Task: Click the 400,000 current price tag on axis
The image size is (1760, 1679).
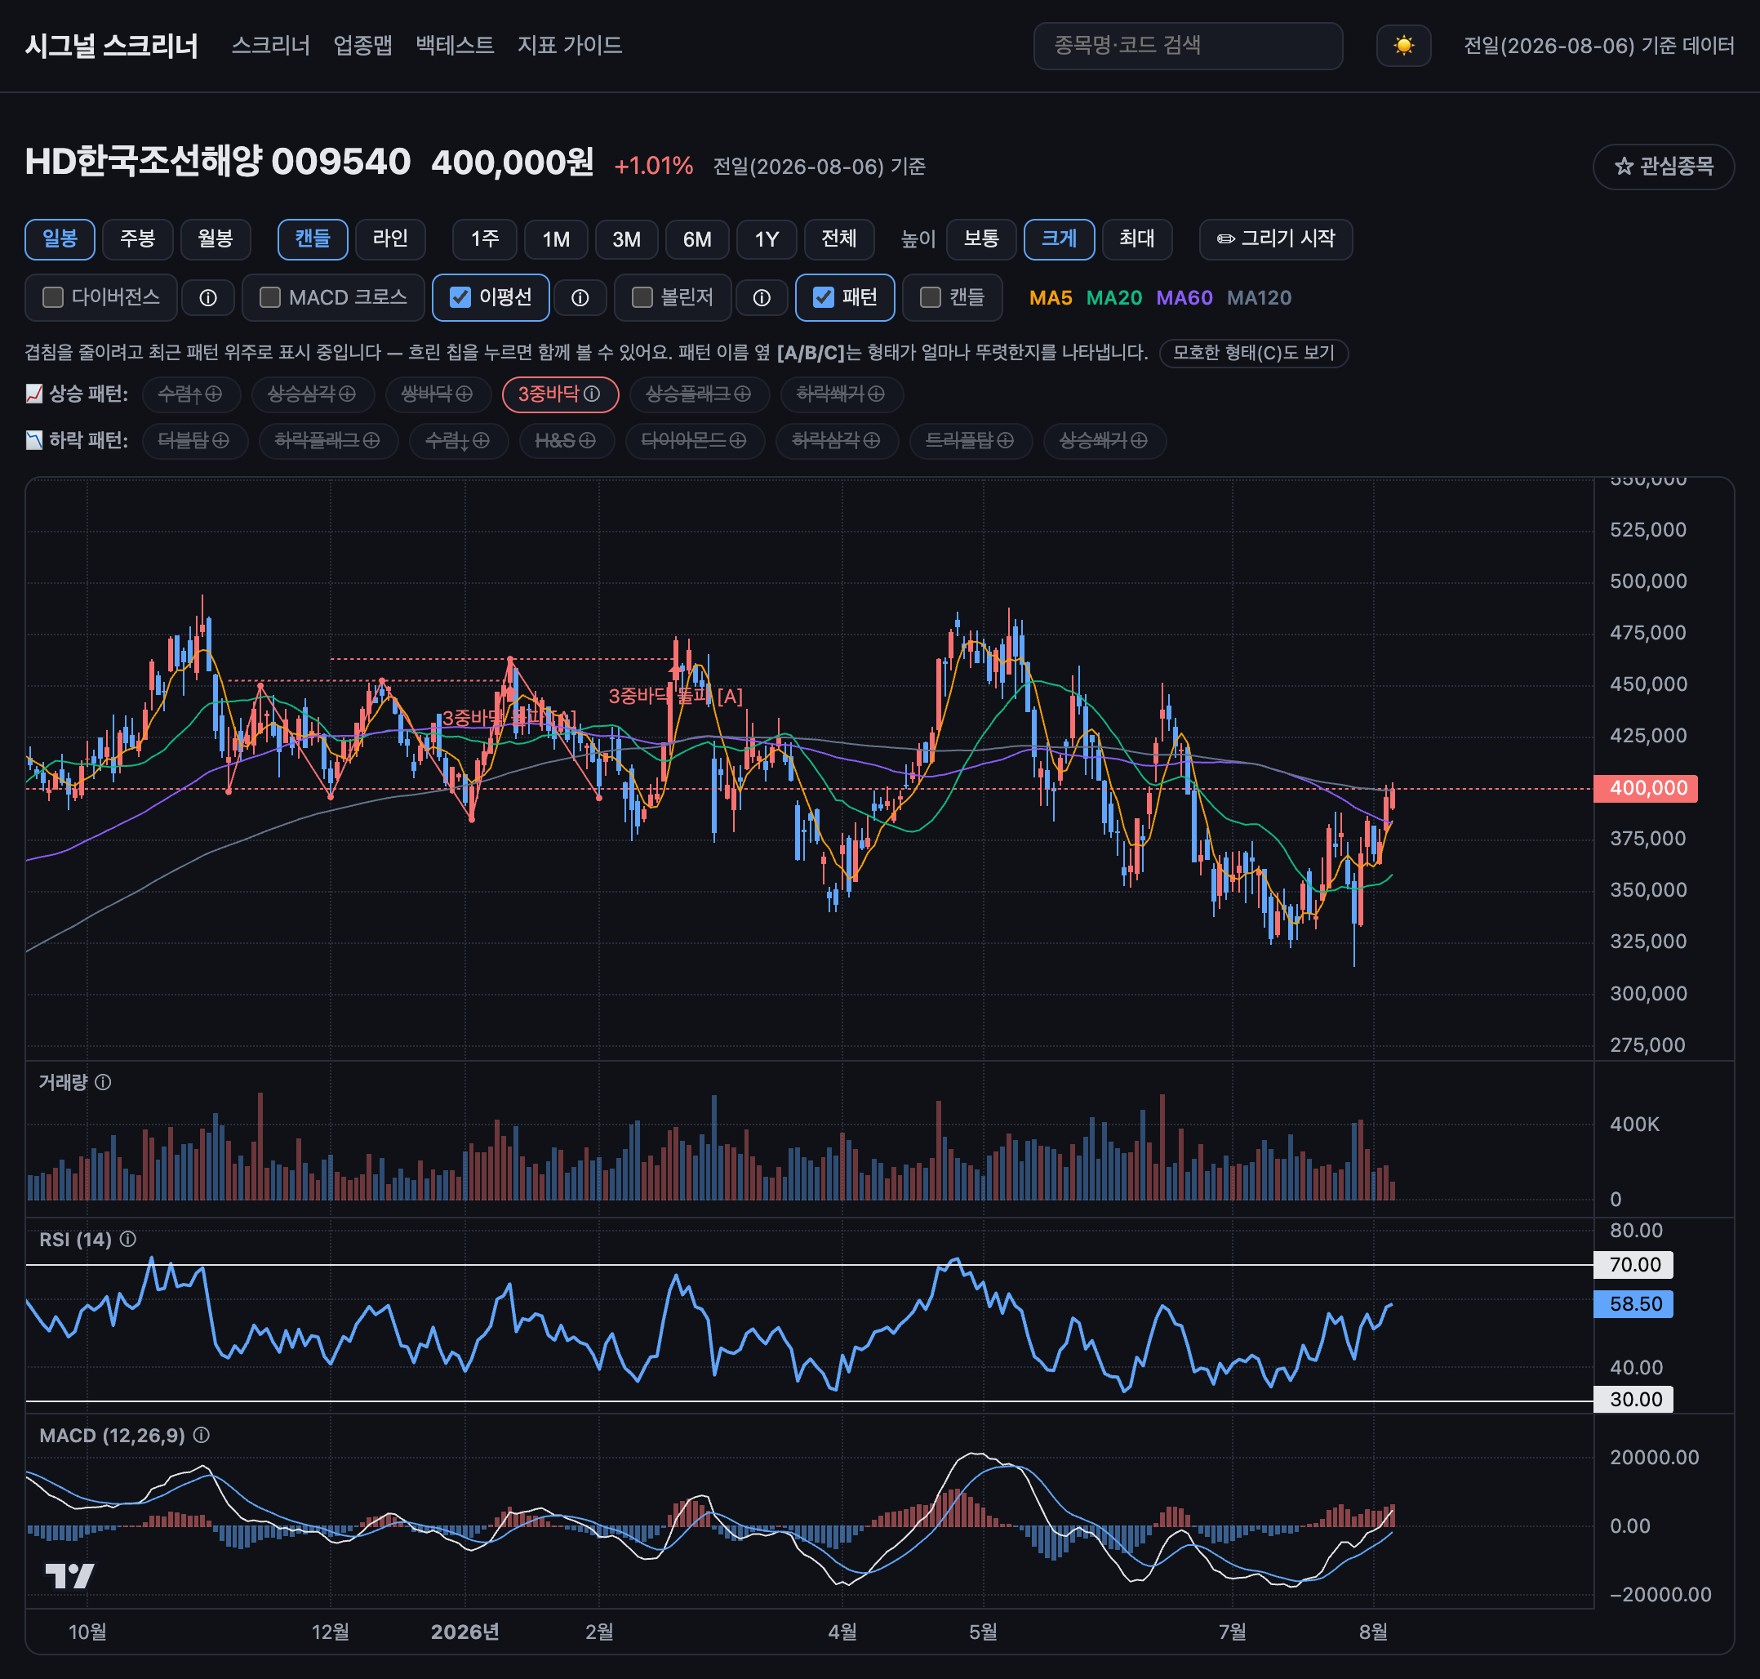Action: tap(1647, 789)
